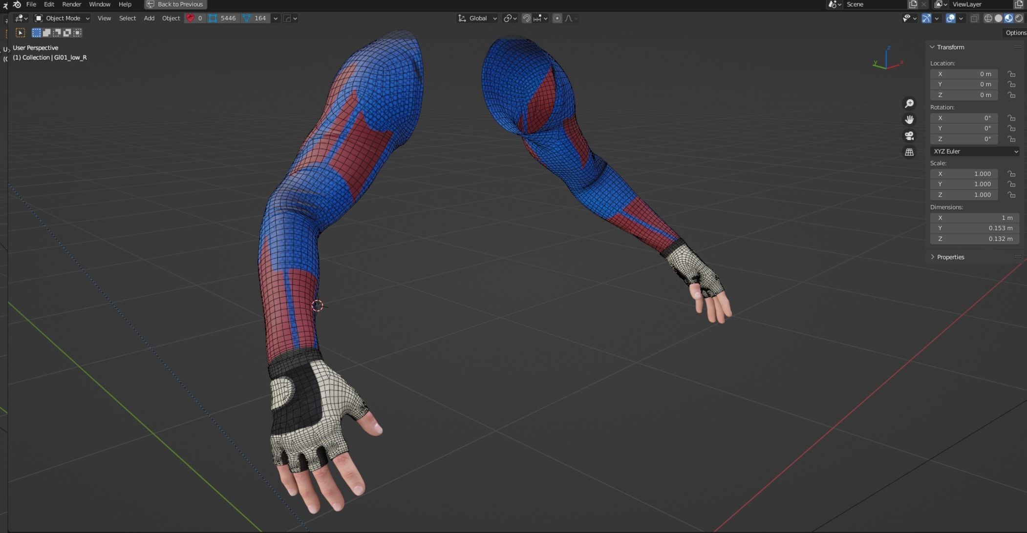The image size is (1027, 533).
Task: Open the XYZ Euler rotation mode dropdown
Action: pyautogui.click(x=975, y=151)
